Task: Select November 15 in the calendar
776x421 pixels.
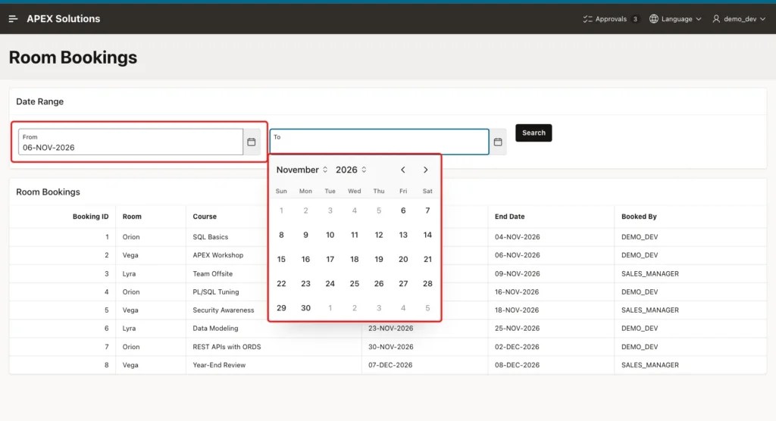Action: pyautogui.click(x=281, y=259)
